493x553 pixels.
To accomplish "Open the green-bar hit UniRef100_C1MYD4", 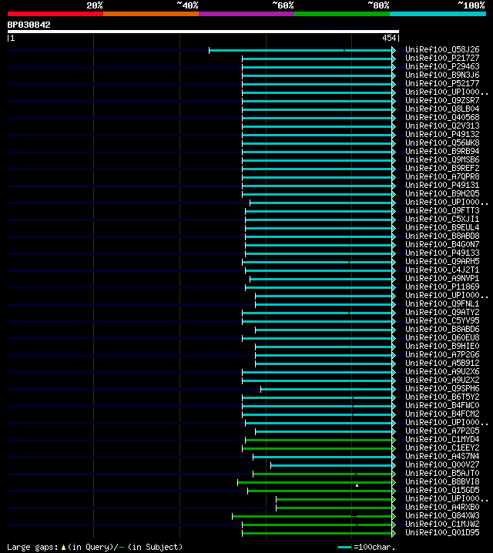I will point(442,439).
